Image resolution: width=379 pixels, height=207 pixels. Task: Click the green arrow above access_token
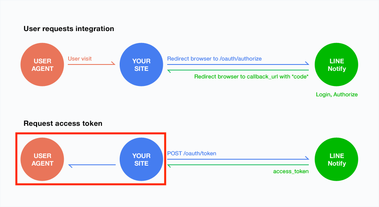point(238,166)
